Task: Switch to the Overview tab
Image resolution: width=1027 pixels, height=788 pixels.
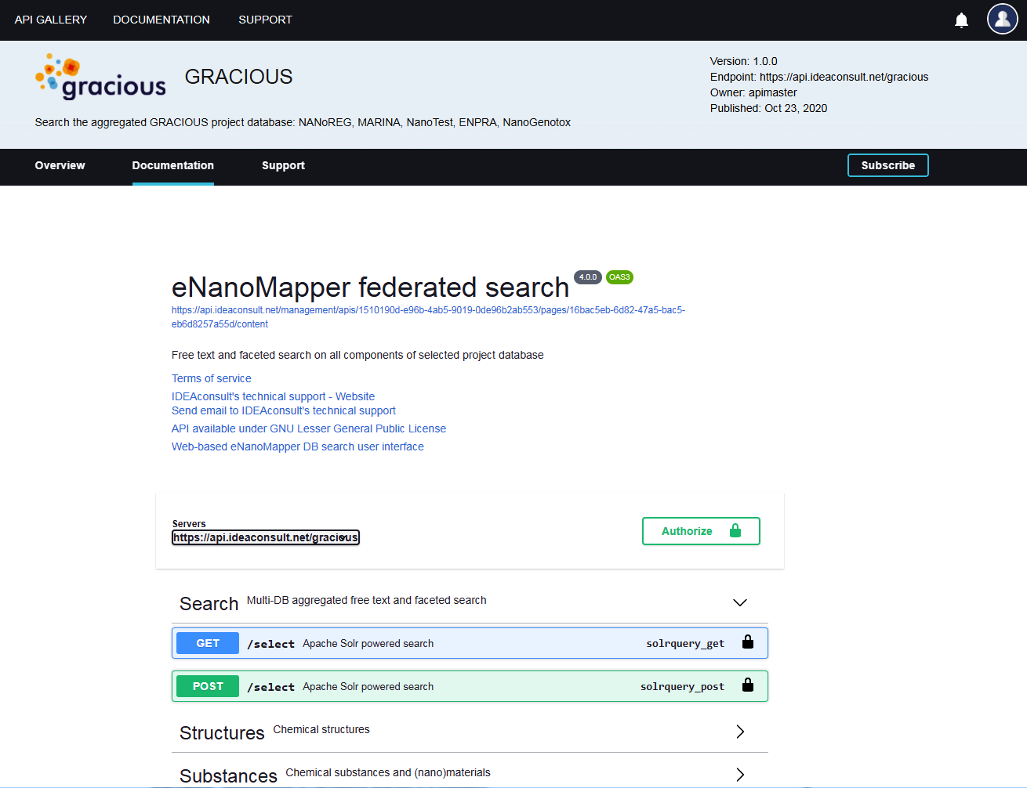Action: click(x=60, y=166)
